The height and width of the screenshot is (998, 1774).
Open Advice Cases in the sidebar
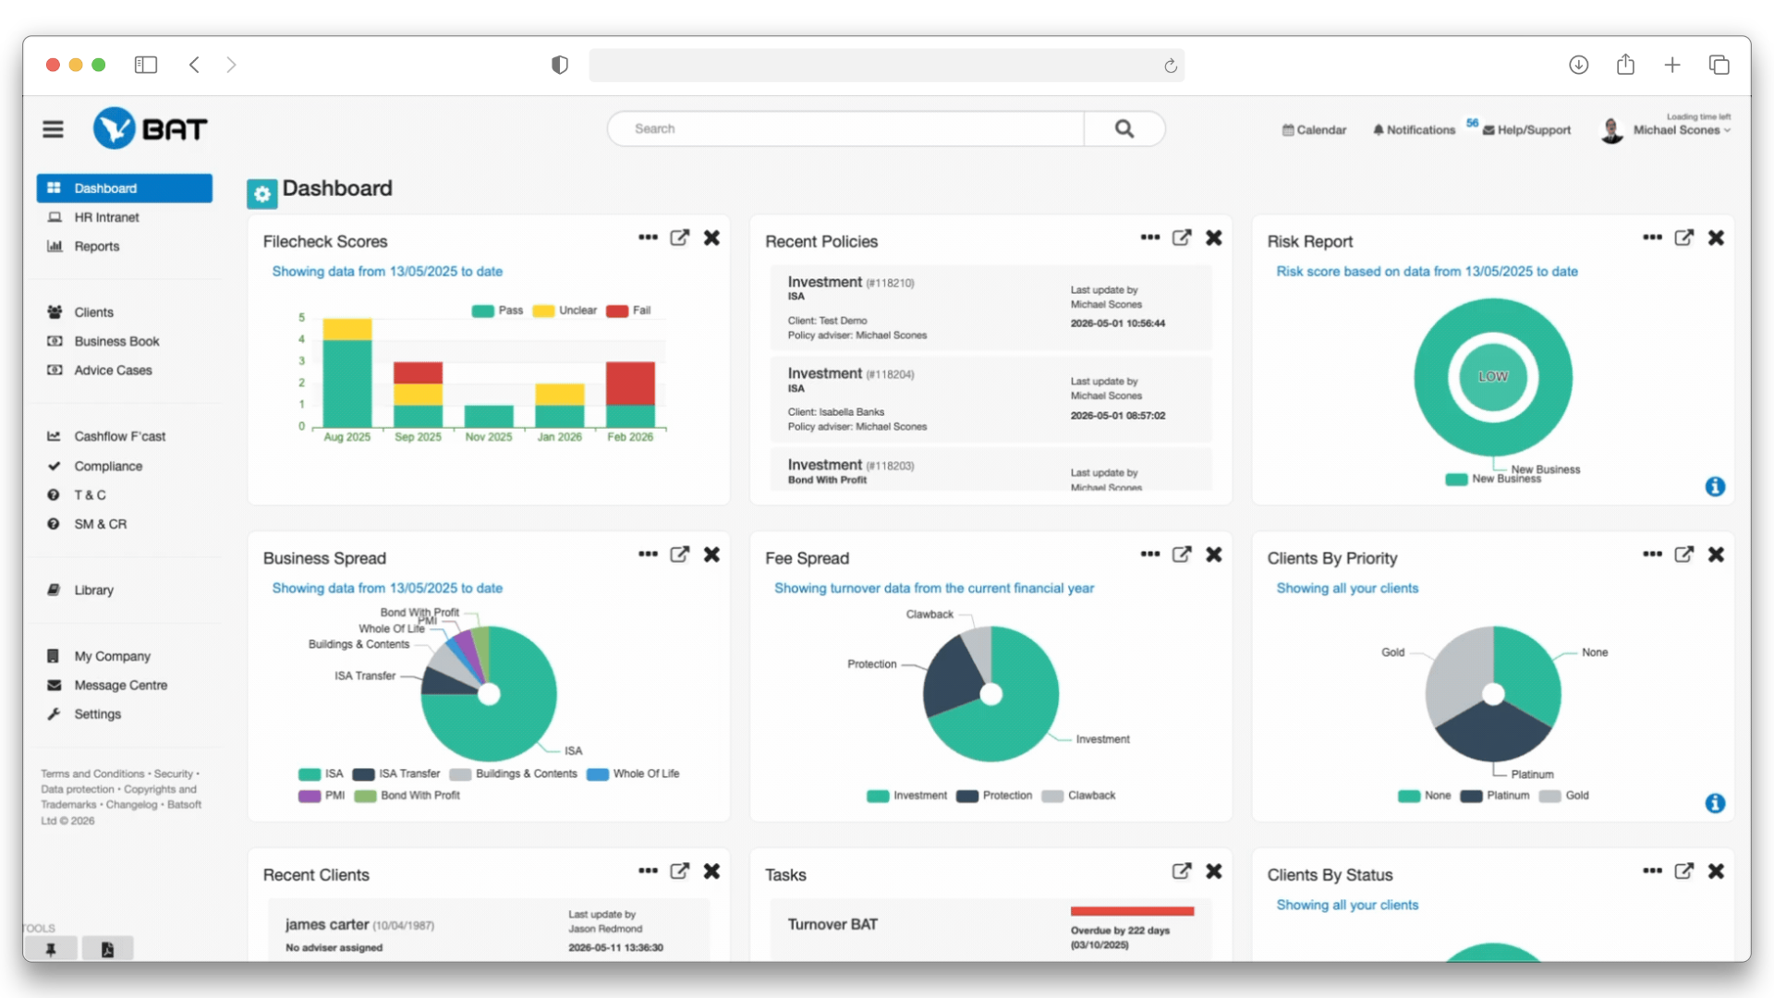113,370
